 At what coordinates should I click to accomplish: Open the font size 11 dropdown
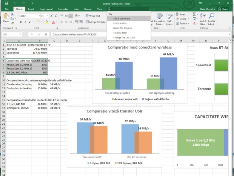(x=48, y=16)
